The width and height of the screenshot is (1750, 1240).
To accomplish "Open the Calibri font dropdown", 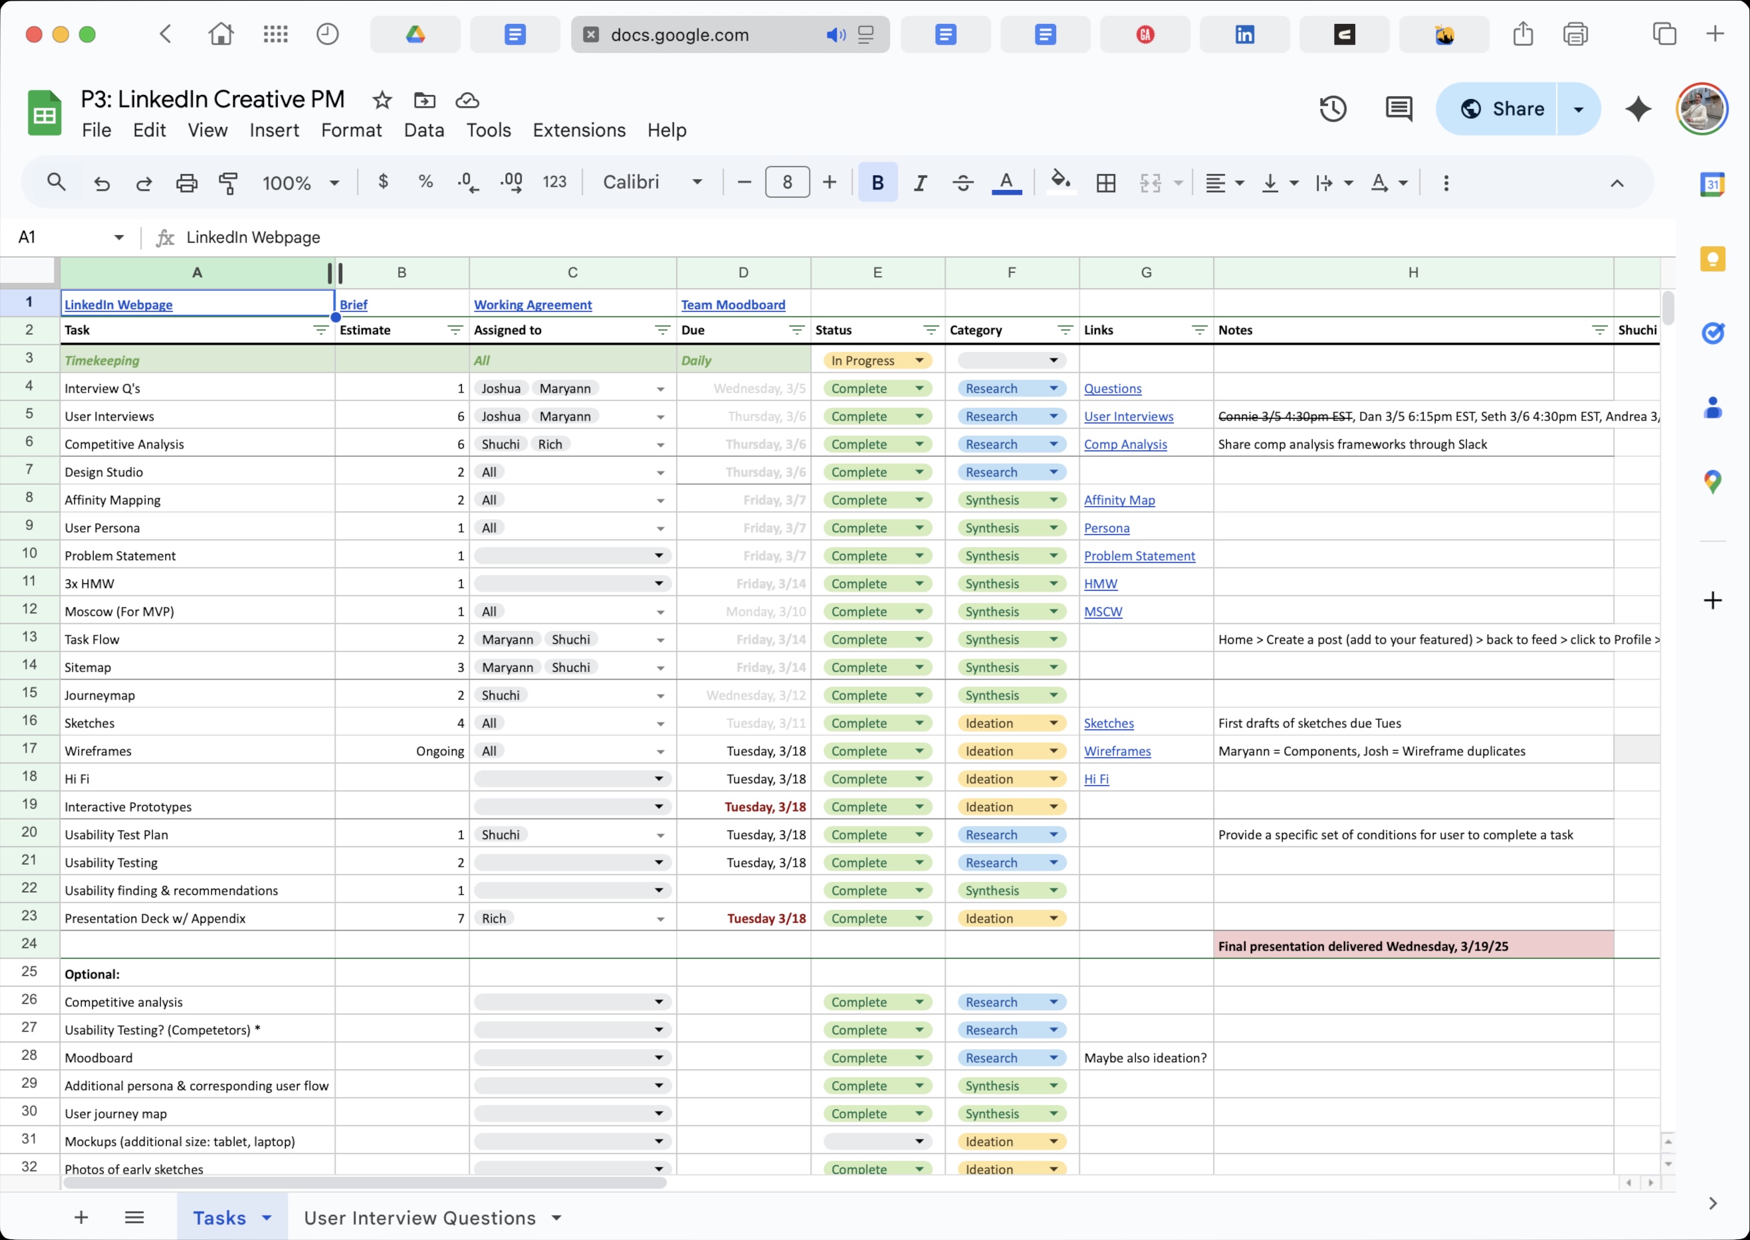I will (x=653, y=183).
